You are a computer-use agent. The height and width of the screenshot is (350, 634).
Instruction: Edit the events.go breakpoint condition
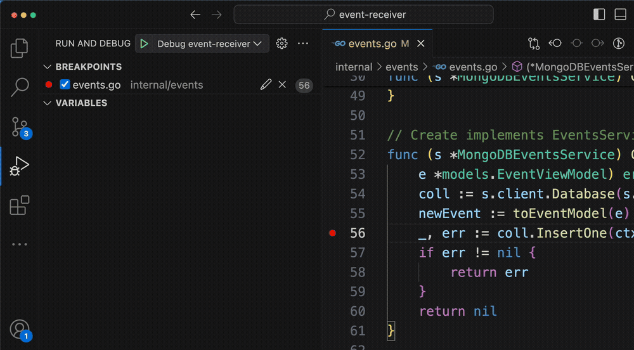(x=265, y=85)
